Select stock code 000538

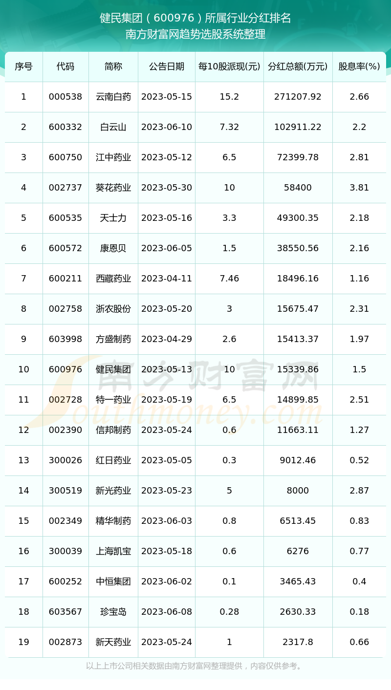coord(65,97)
